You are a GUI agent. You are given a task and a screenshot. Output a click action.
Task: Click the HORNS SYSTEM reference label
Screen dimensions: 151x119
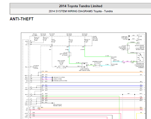58,79
